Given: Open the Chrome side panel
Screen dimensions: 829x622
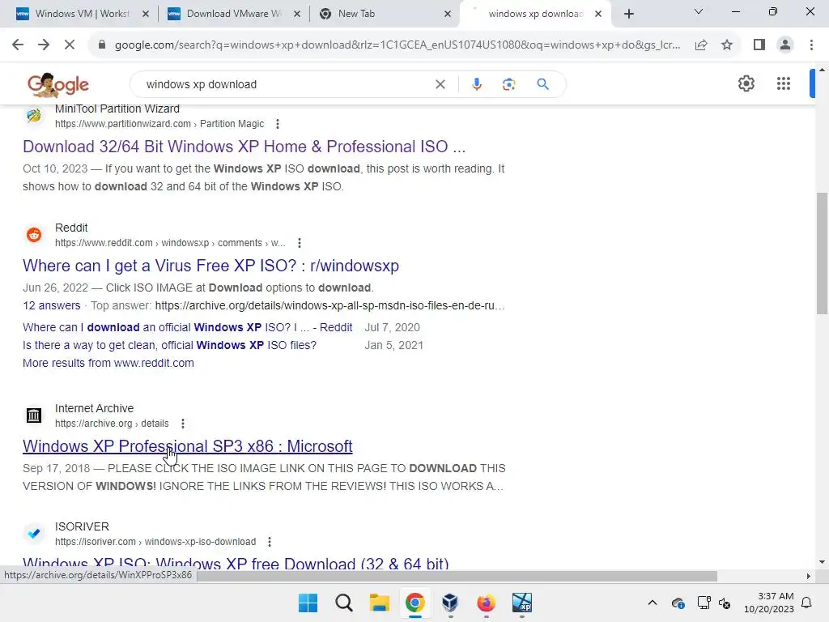Looking at the screenshot, I should pos(759,45).
